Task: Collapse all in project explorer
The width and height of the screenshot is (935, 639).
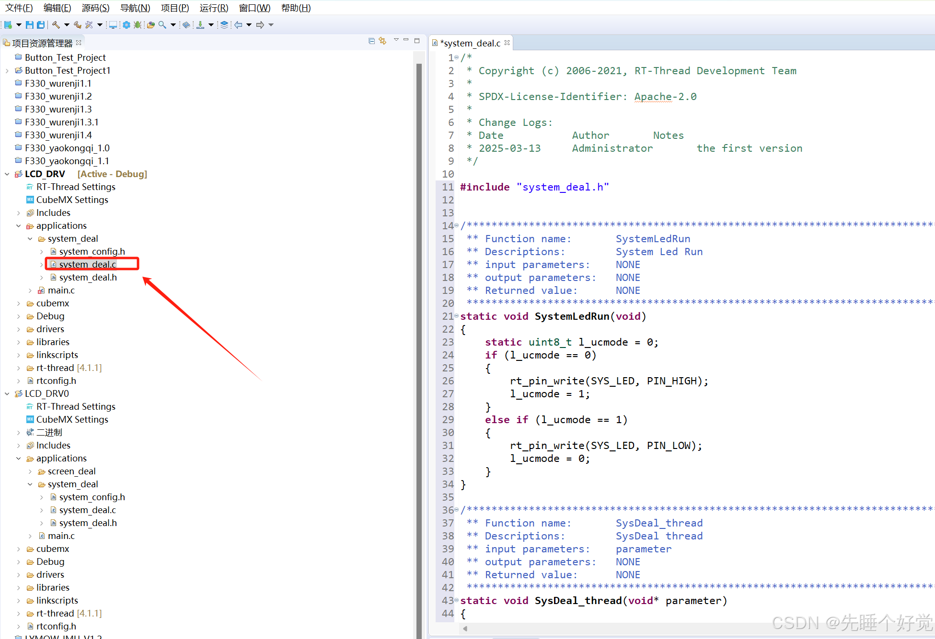Action: [371, 41]
